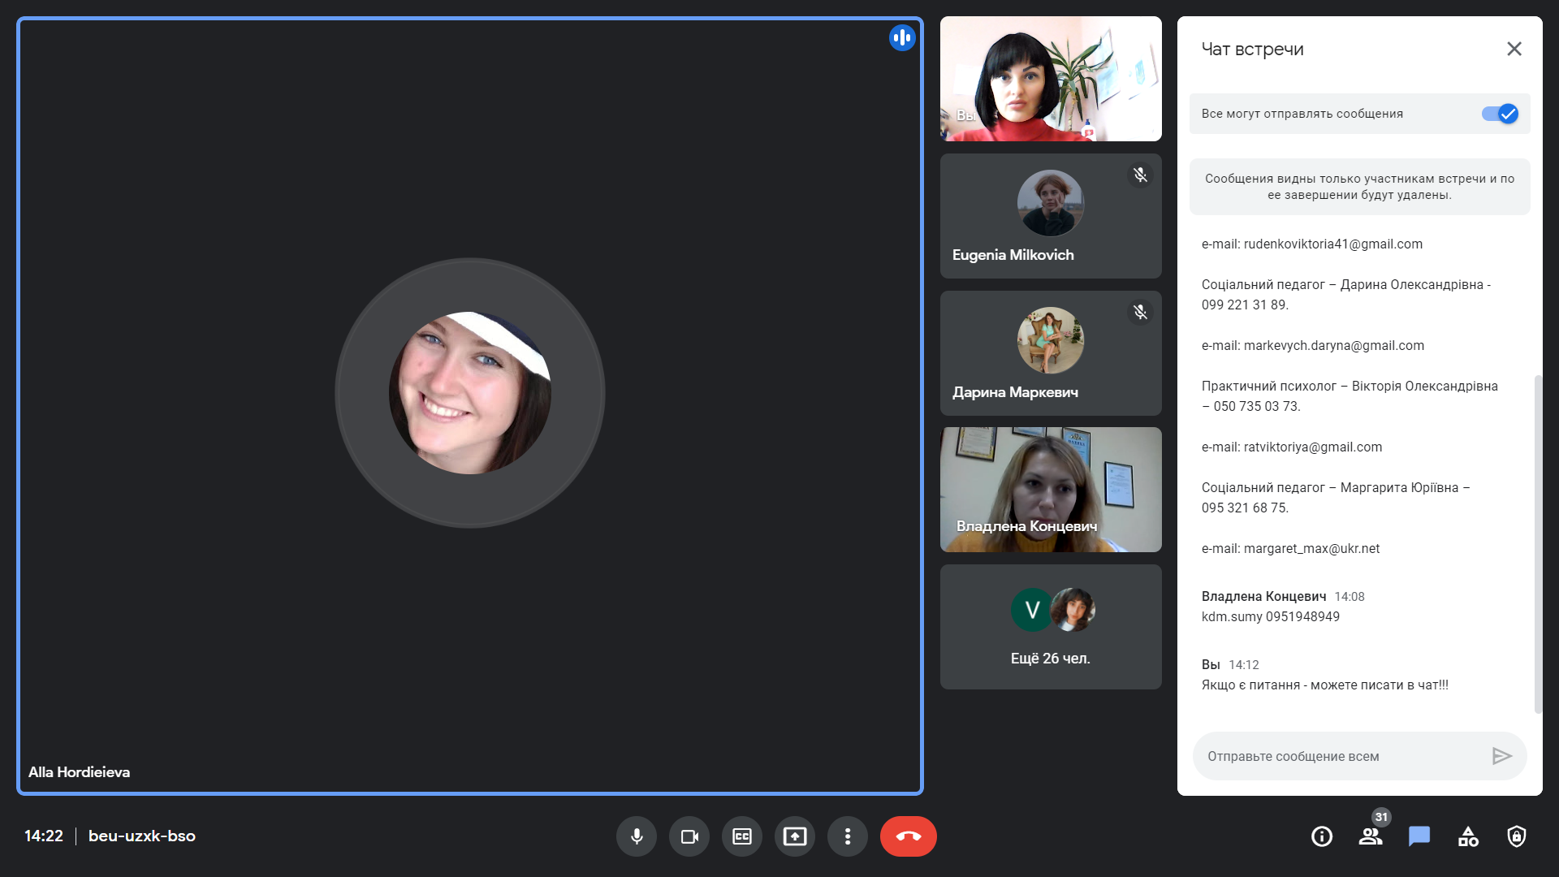1559x877 pixels.
Task: Open the present screen option
Action: coord(795,836)
